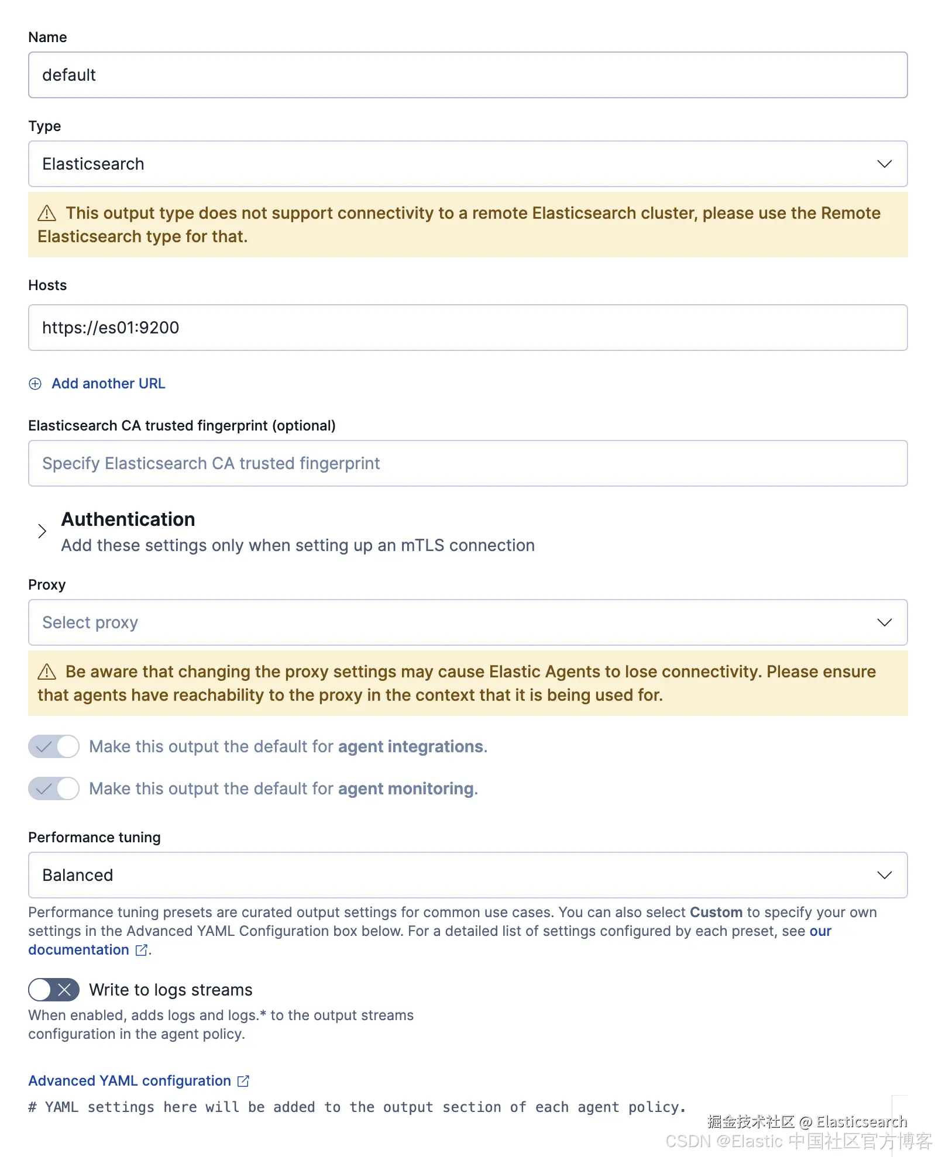The height and width of the screenshot is (1157, 935).
Task: Click the external link icon after documentation
Action: coord(141,951)
